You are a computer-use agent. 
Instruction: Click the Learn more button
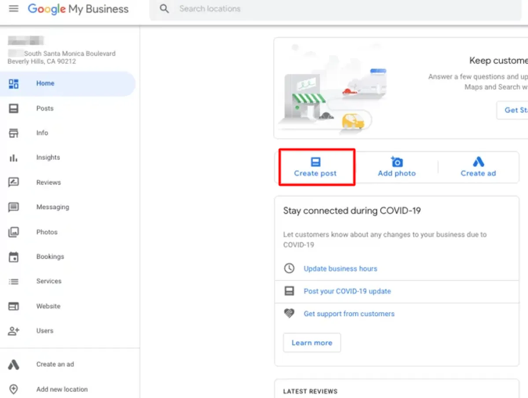click(x=312, y=343)
